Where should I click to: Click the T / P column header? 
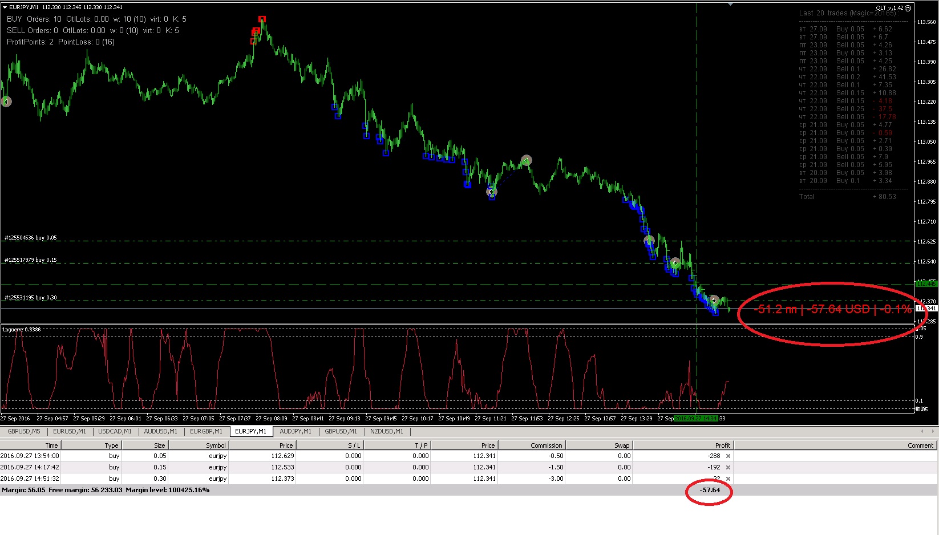[x=396, y=445]
